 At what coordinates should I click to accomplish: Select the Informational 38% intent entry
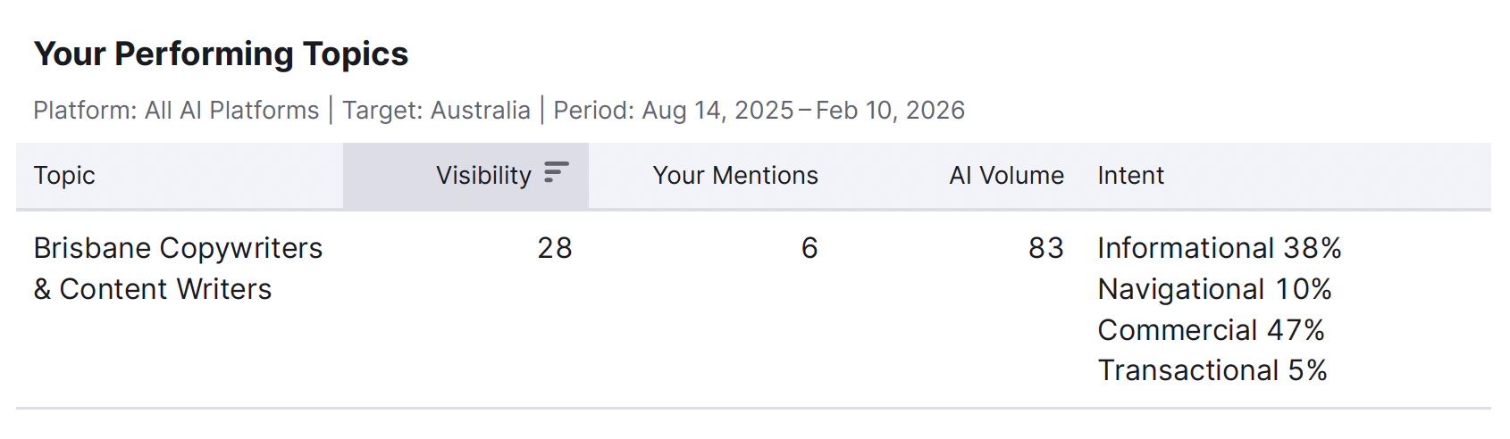1219,248
